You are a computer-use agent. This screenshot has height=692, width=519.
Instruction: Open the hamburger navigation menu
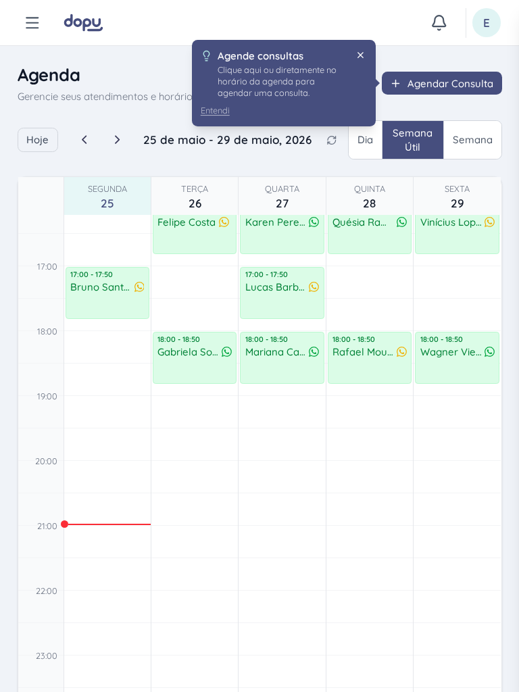coord(32,22)
